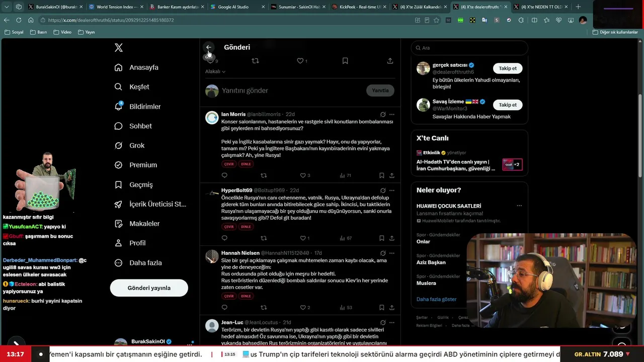644x362 pixels.
Task: Follow gerçek satıcısı with Takip et
Action: (508, 68)
